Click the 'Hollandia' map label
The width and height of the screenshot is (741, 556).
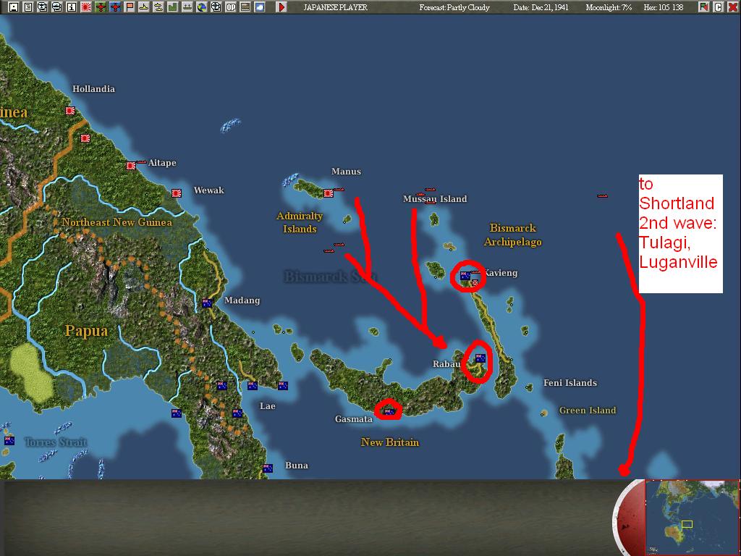pos(93,88)
